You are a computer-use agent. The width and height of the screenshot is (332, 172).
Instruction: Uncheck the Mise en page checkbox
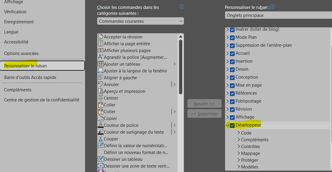[232, 85]
